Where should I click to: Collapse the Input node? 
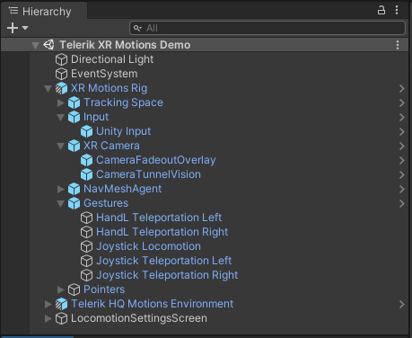60,117
